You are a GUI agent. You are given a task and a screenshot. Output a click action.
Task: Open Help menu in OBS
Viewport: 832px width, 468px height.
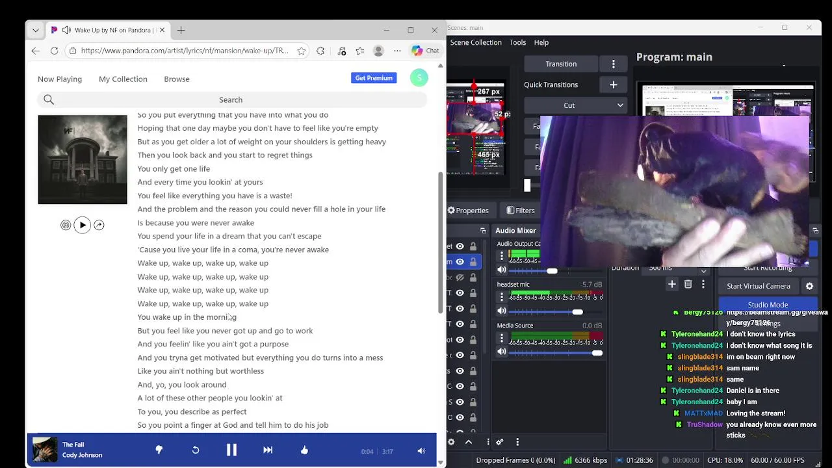(541, 42)
